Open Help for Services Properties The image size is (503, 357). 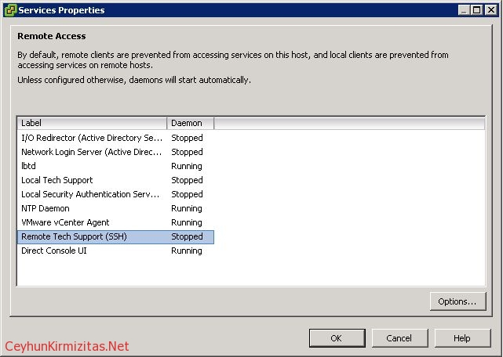pos(462,338)
